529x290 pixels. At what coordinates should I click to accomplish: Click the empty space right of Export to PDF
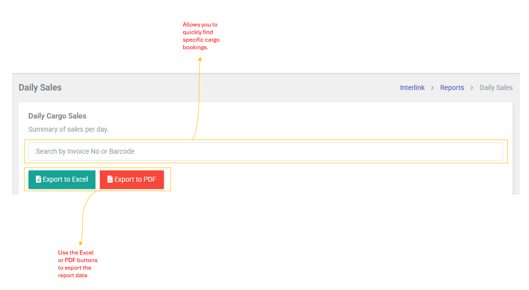[x=331, y=180]
